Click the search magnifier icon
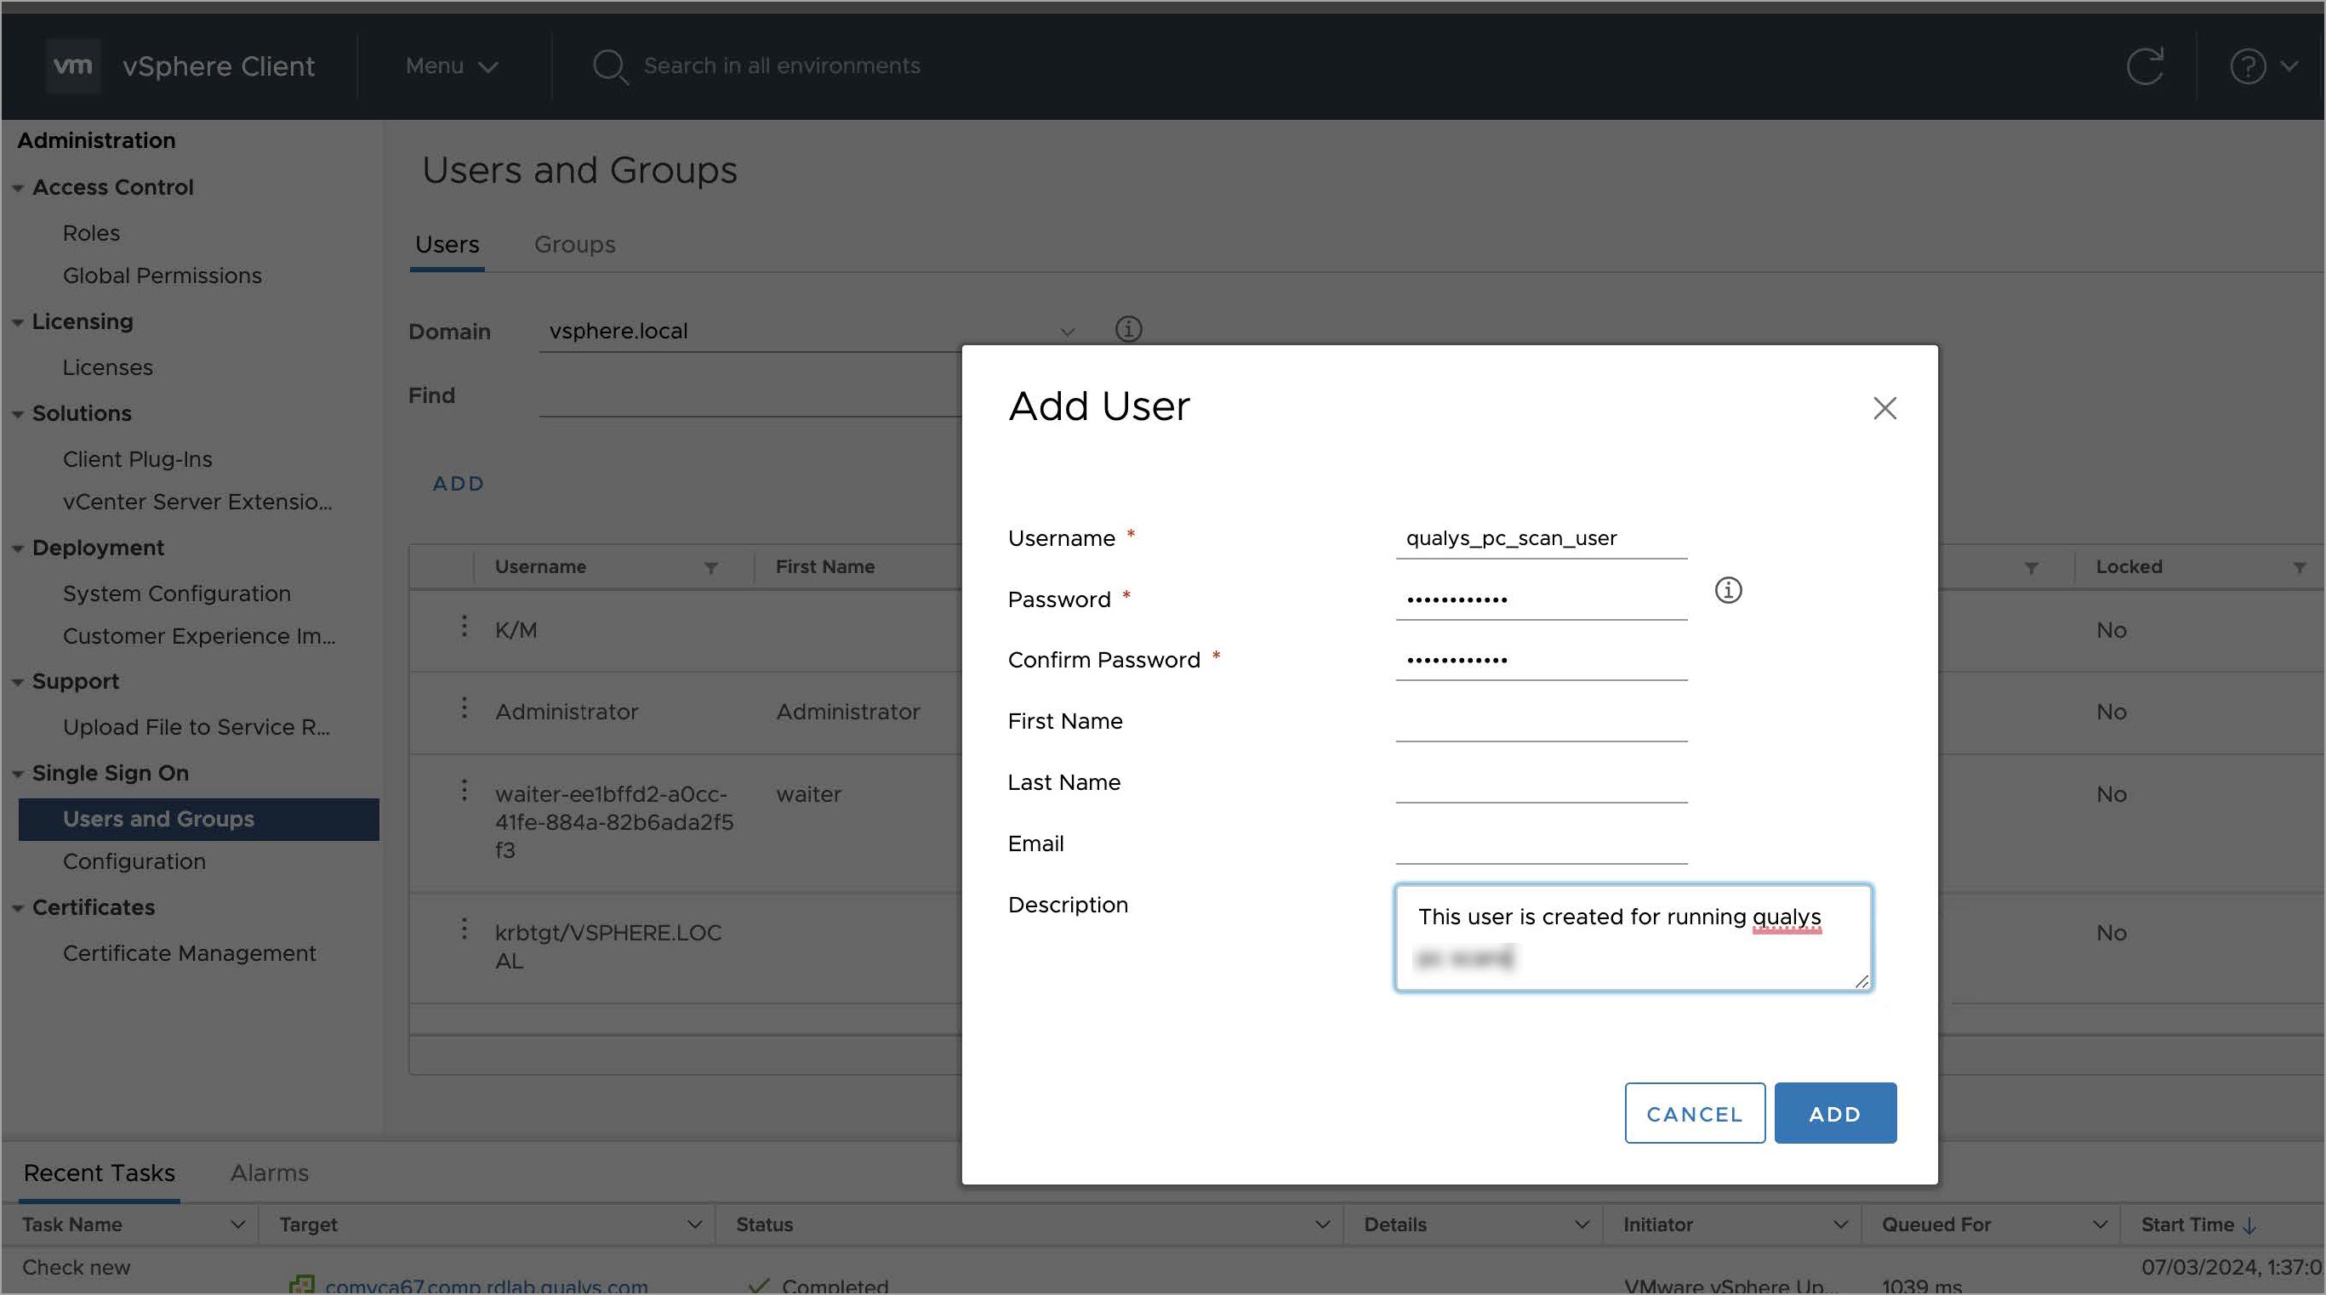This screenshot has width=2326, height=1295. pyautogui.click(x=609, y=67)
